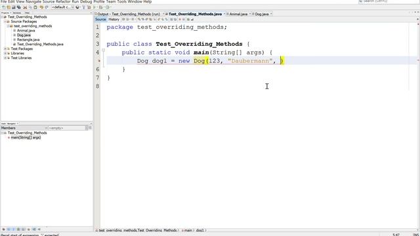Click the dog1 breadcrumb at editor bottom
The width and height of the screenshot is (420, 236).
[199, 230]
